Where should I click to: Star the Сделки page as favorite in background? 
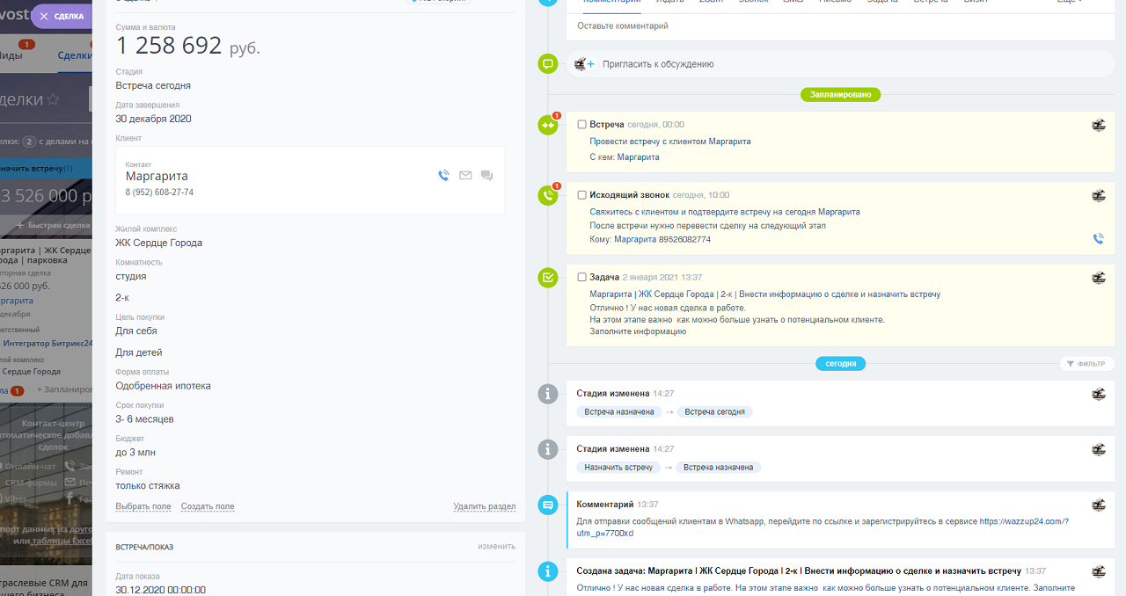coord(53,100)
